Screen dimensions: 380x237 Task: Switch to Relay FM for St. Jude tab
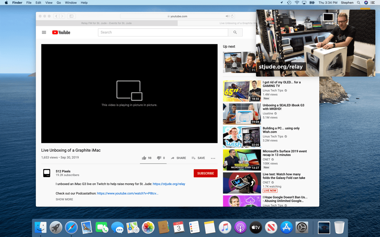[107, 23]
